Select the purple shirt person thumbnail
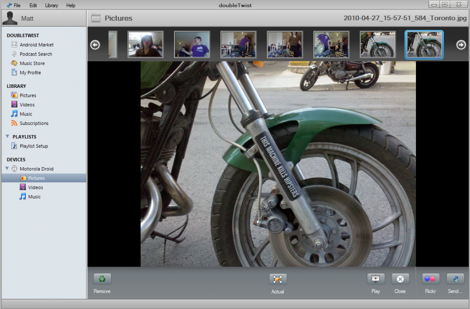 pos(192,45)
